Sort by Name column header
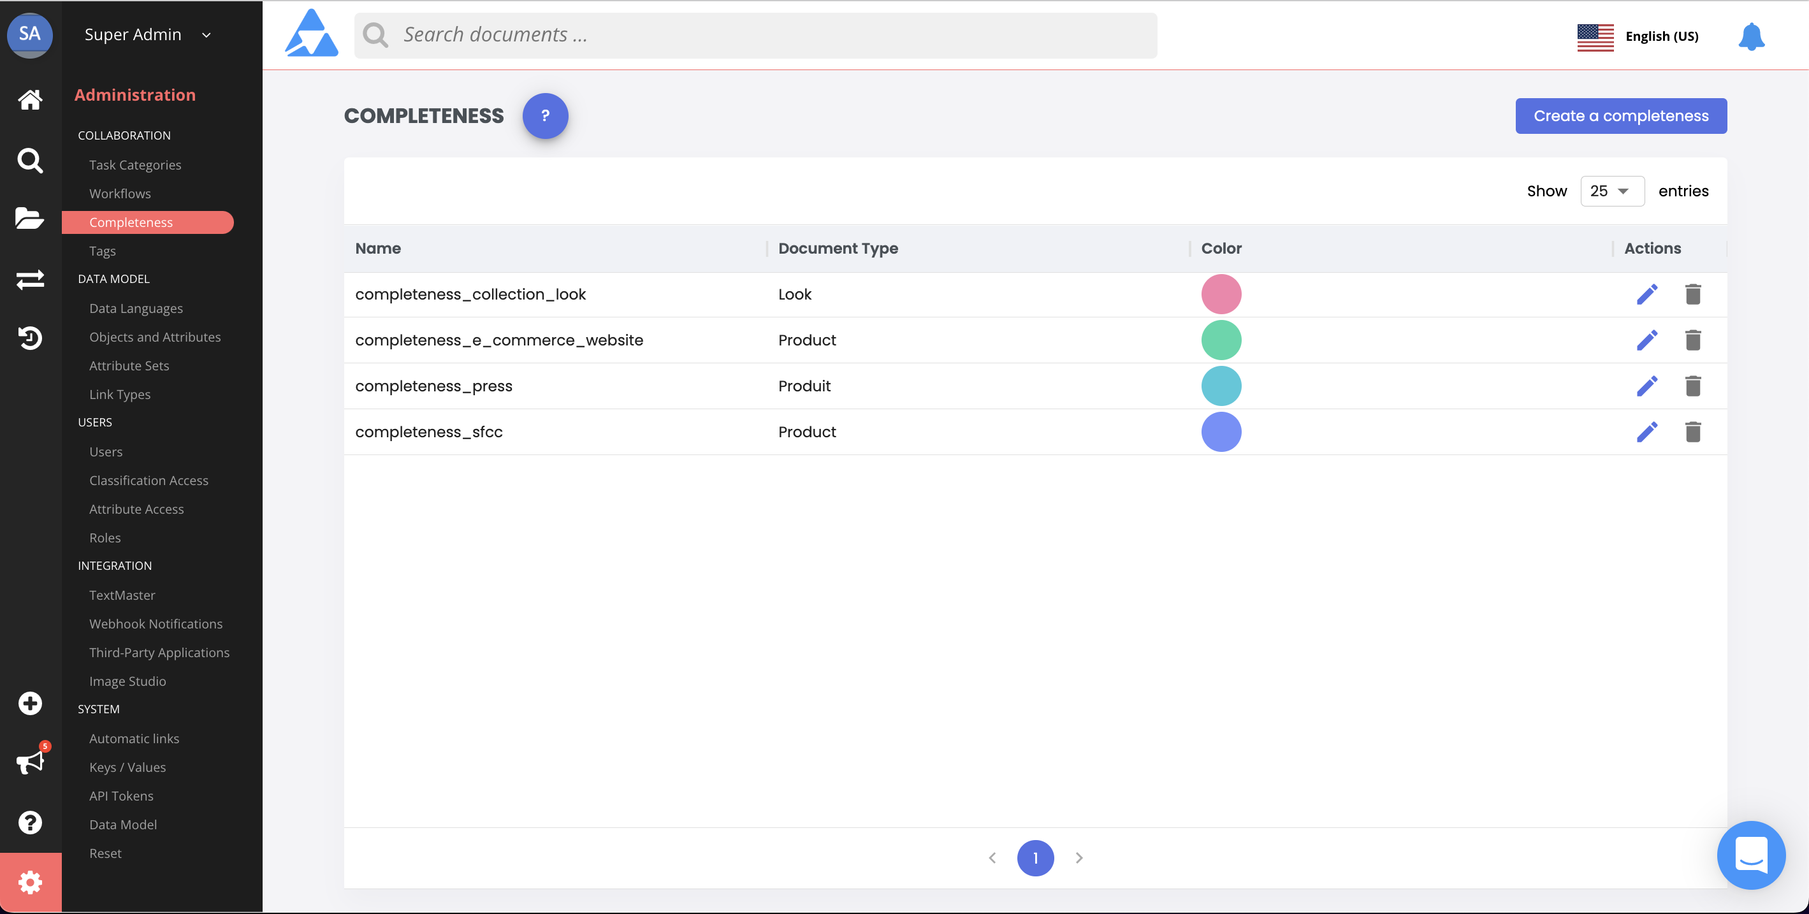 378,249
